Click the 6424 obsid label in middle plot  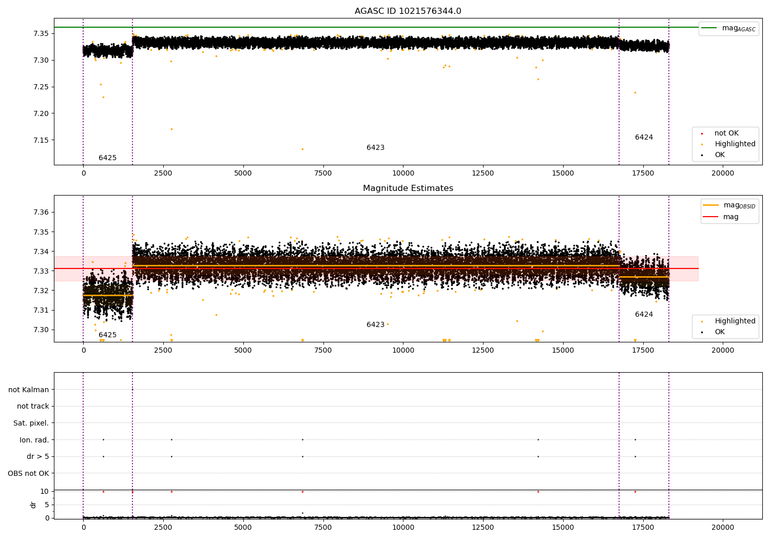click(x=644, y=315)
